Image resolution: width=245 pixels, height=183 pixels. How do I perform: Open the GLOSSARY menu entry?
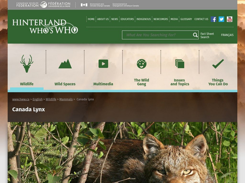[186, 19]
